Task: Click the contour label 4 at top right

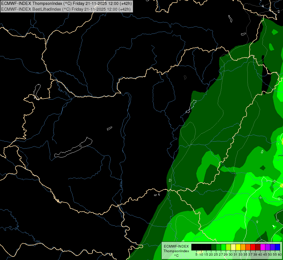Action: 263,6
